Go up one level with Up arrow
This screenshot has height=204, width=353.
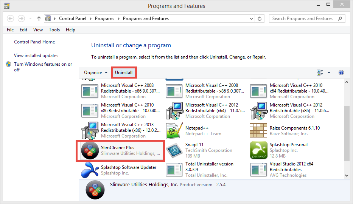[x=39, y=19]
